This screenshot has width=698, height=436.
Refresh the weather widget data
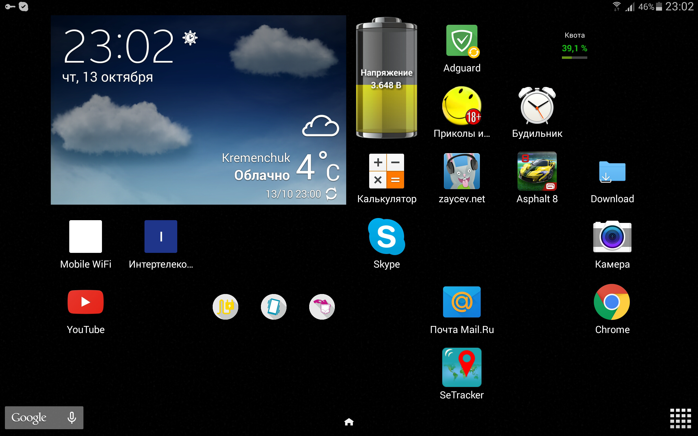pyautogui.click(x=331, y=194)
